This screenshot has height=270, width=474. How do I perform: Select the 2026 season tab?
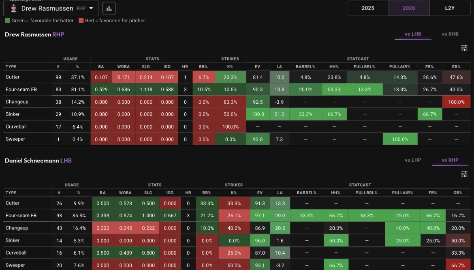click(409, 8)
